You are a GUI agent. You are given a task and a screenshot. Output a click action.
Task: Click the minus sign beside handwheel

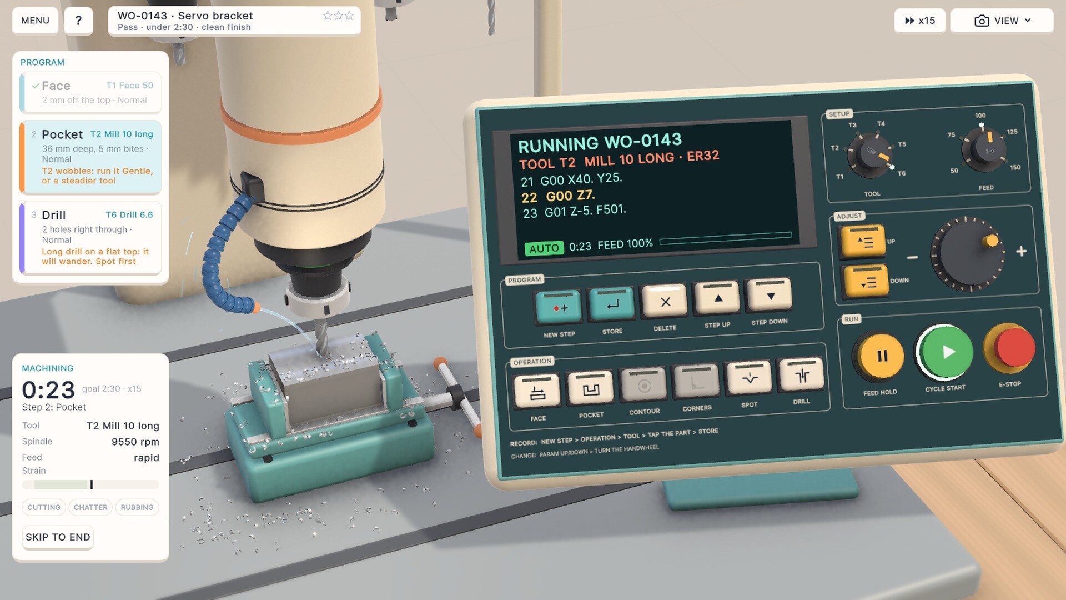[x=912, y=257]
